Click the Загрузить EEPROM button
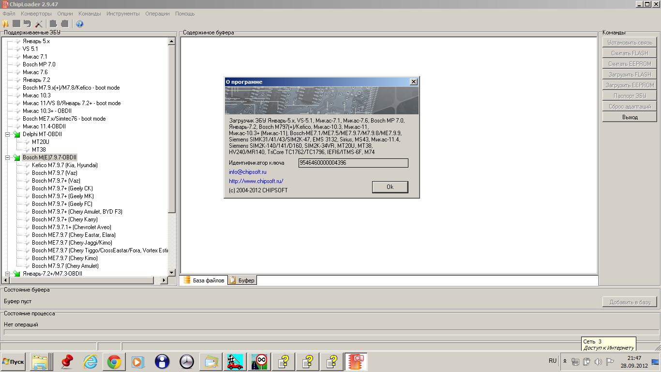Viewport: 661px width, 372px height. 630,85
